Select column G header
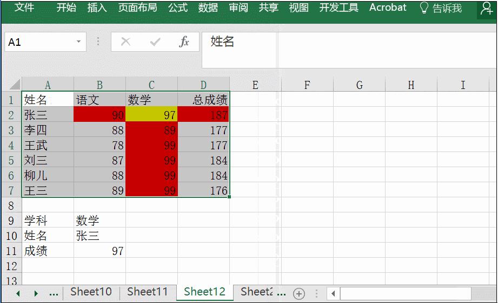 click(359, 85)
